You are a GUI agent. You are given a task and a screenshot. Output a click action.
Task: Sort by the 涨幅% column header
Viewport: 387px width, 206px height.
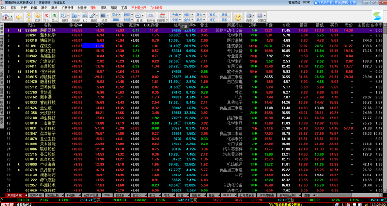pyautogui.click(x=76, y=25)
